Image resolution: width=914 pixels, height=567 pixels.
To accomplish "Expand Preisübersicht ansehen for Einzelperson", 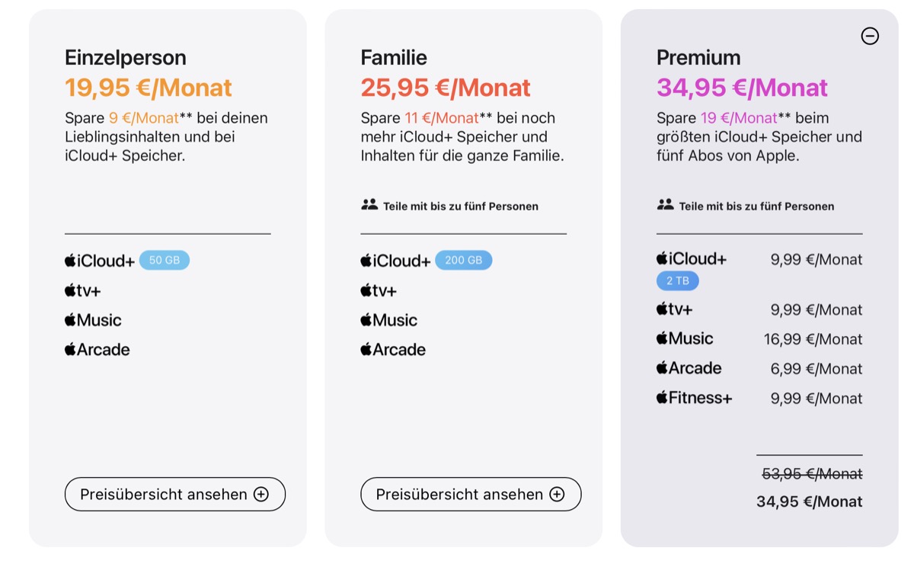I will 174,494.
